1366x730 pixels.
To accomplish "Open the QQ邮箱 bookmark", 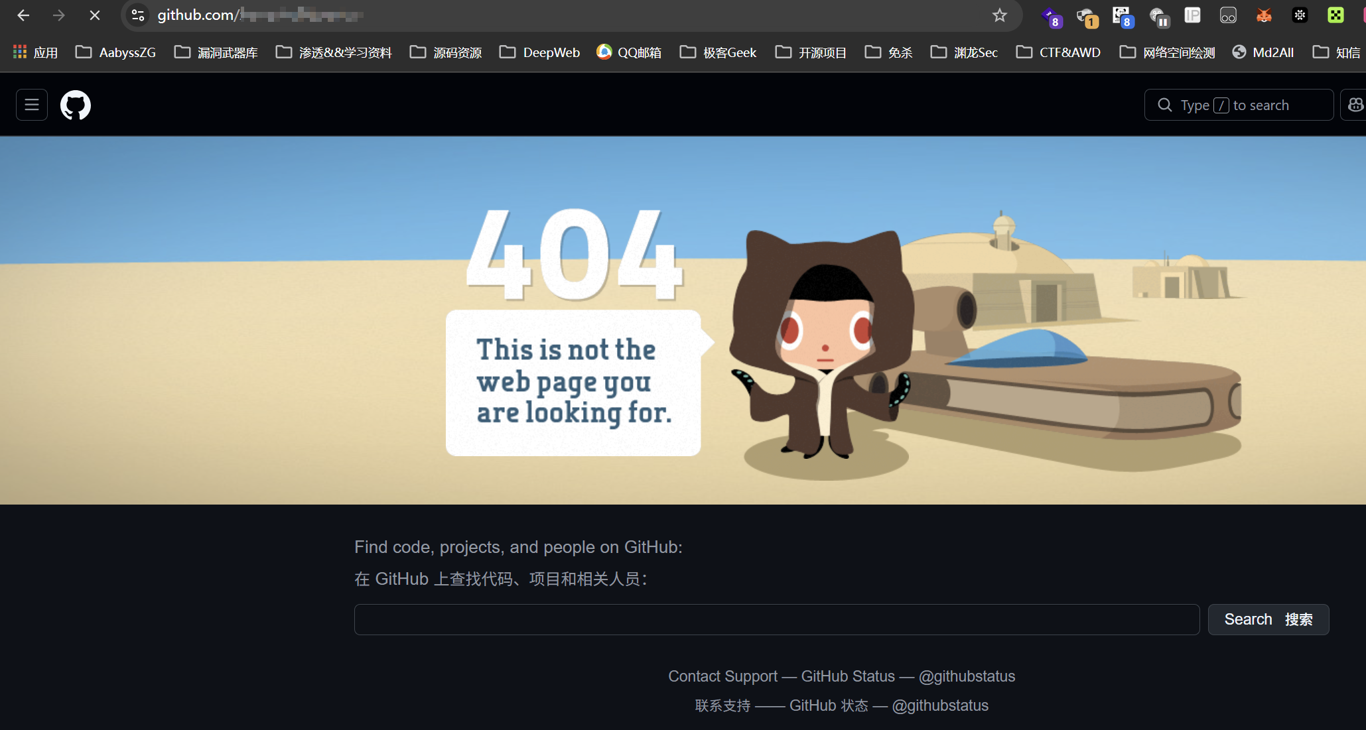I will pos(629,52).
